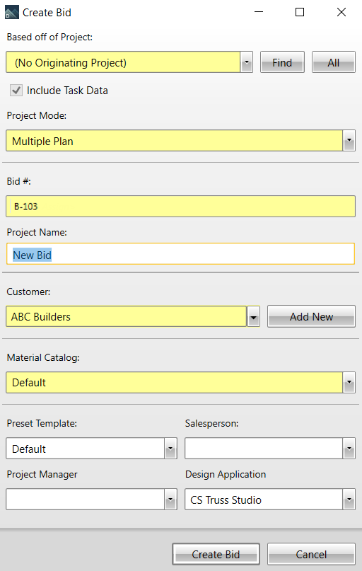This screenshot has width=362, height=571.
Task: Expand the Project Manager dropdown arrow
Action: click(170, 500)
